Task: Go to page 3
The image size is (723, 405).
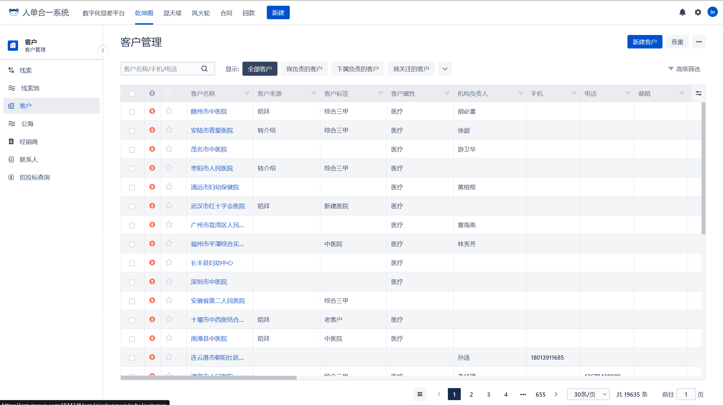Action: [488, 394]
